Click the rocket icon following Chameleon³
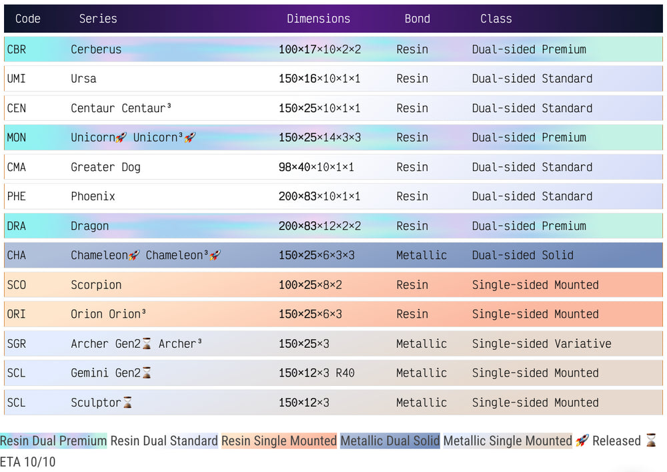 215,255
